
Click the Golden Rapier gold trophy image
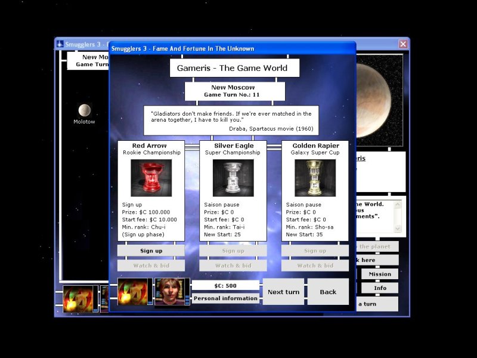315,178
